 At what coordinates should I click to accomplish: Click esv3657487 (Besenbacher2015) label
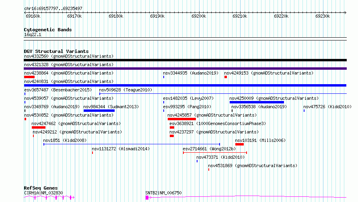[x=58, y=90]
